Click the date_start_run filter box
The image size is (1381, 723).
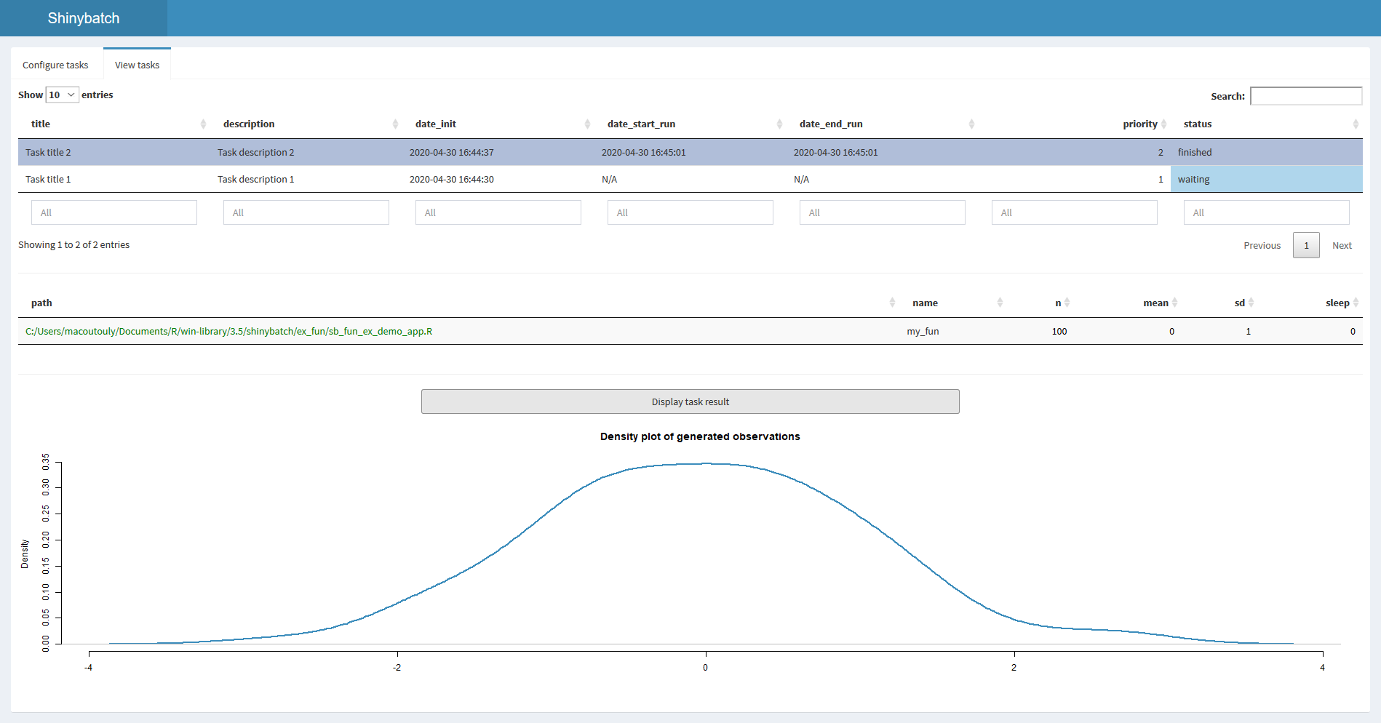point(690,212)
